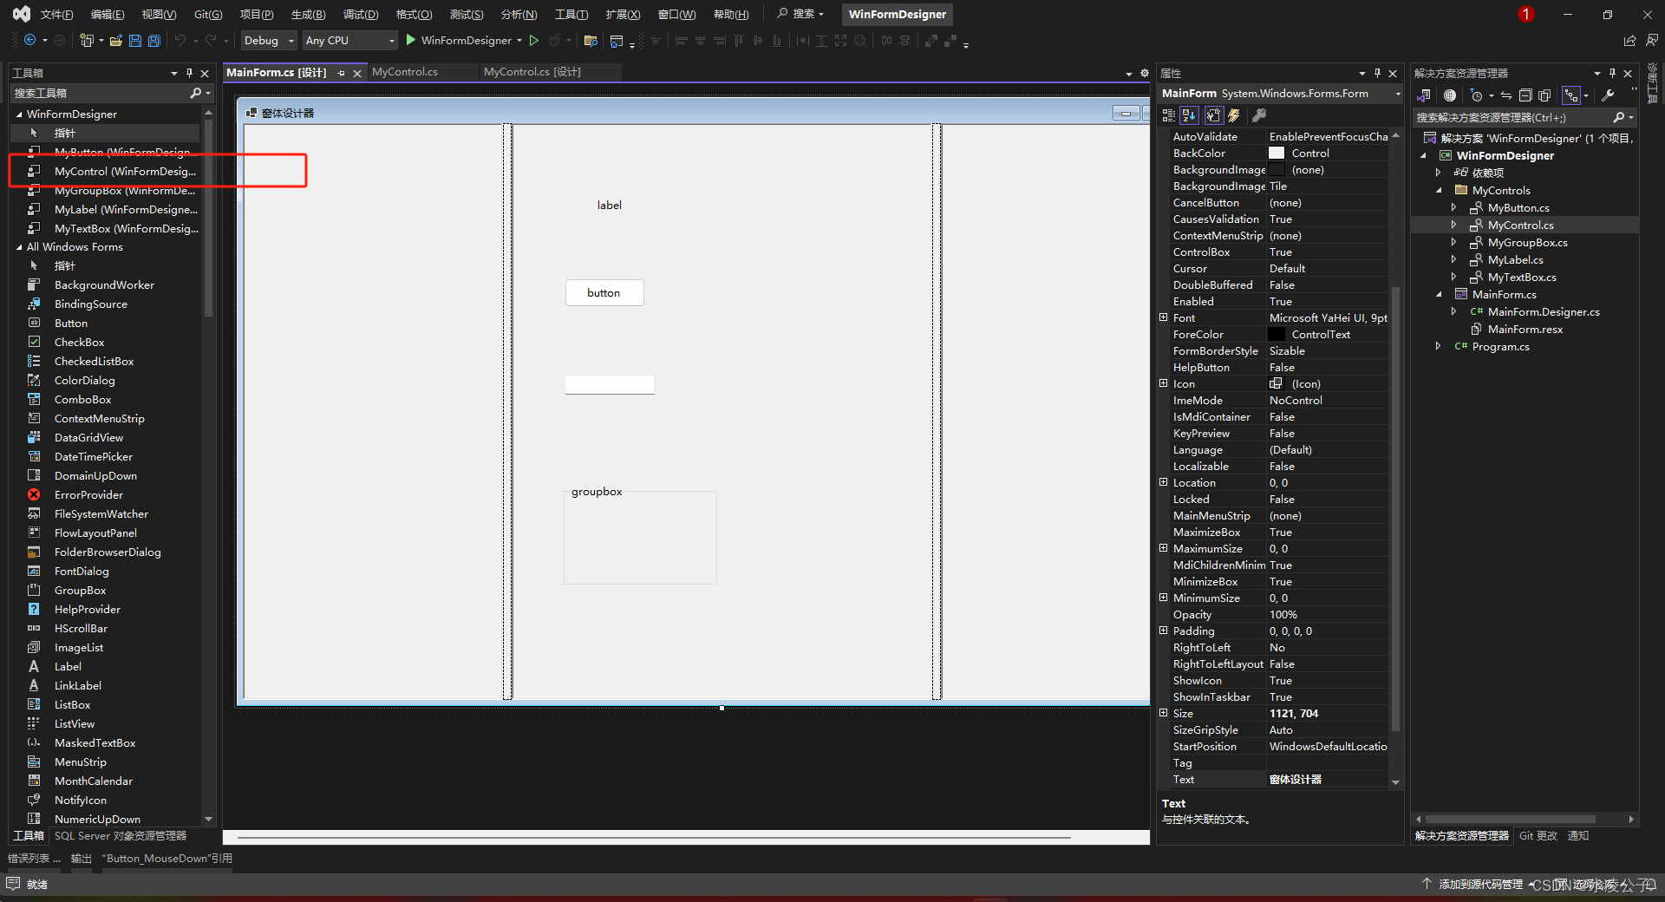The width and height of the screenshot is (1665, 902).
Task: Click Show All Files icon in Solution Explorer
Action: click(1544, 95)
